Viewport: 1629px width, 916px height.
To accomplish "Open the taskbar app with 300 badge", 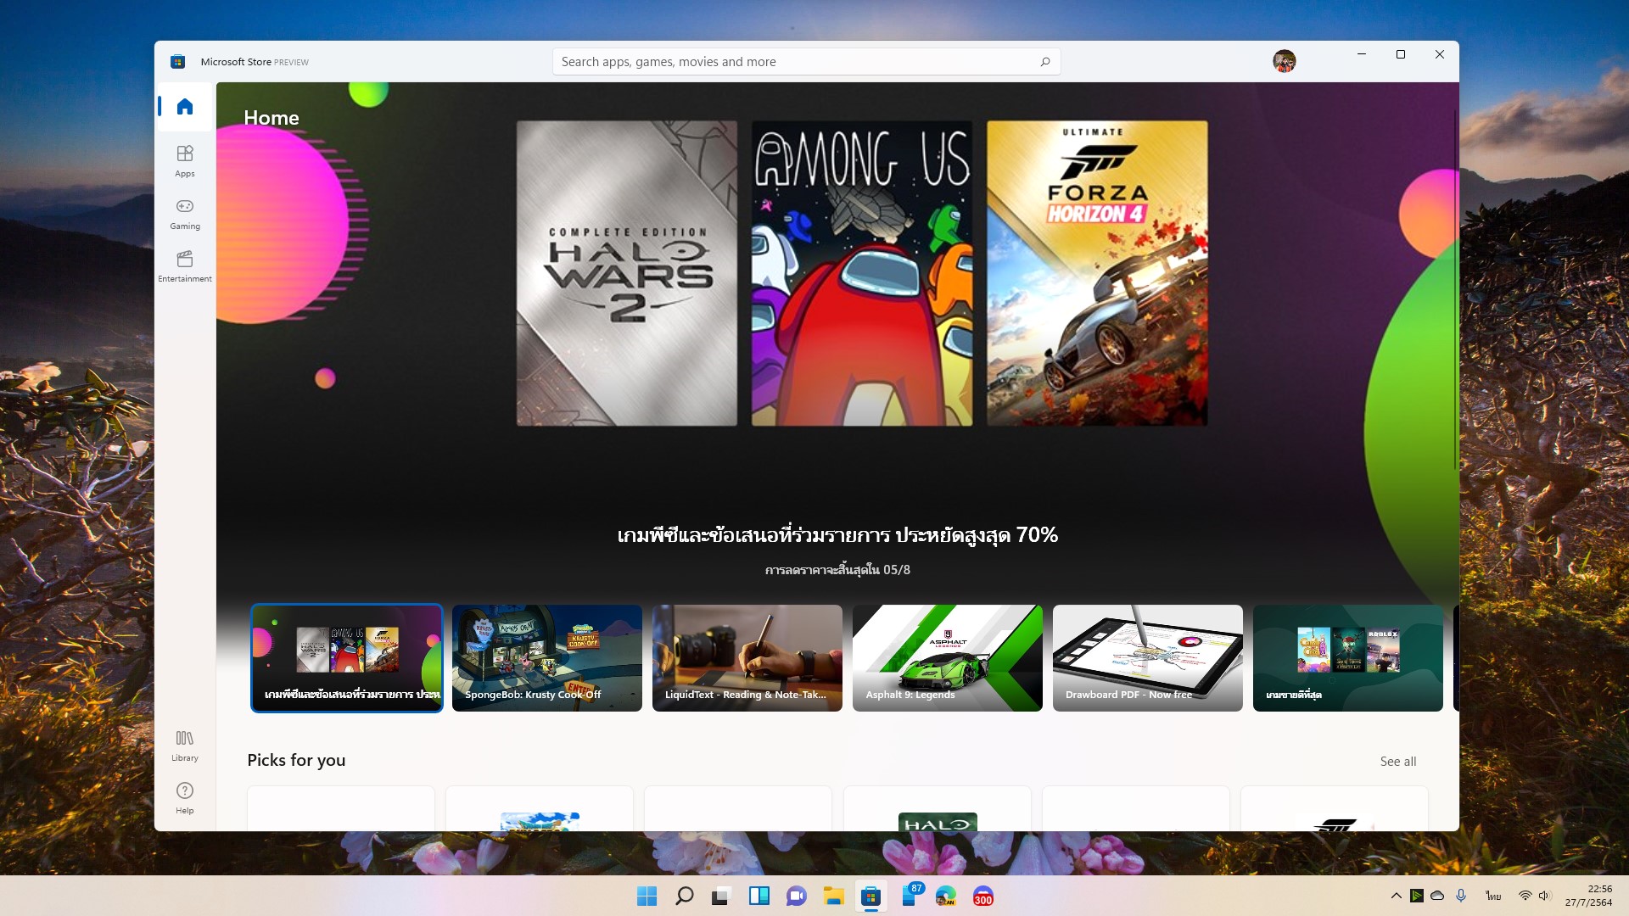I will [x=982, y=896].
